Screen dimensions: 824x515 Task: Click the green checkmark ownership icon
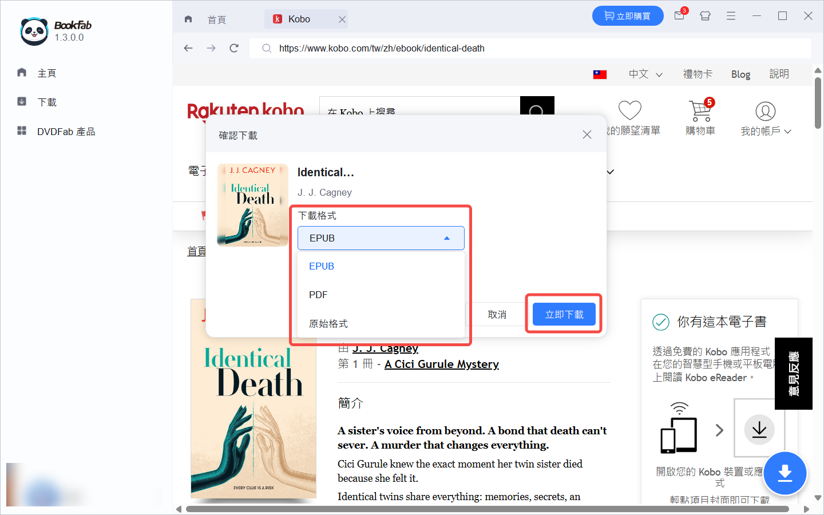point(661,322)
